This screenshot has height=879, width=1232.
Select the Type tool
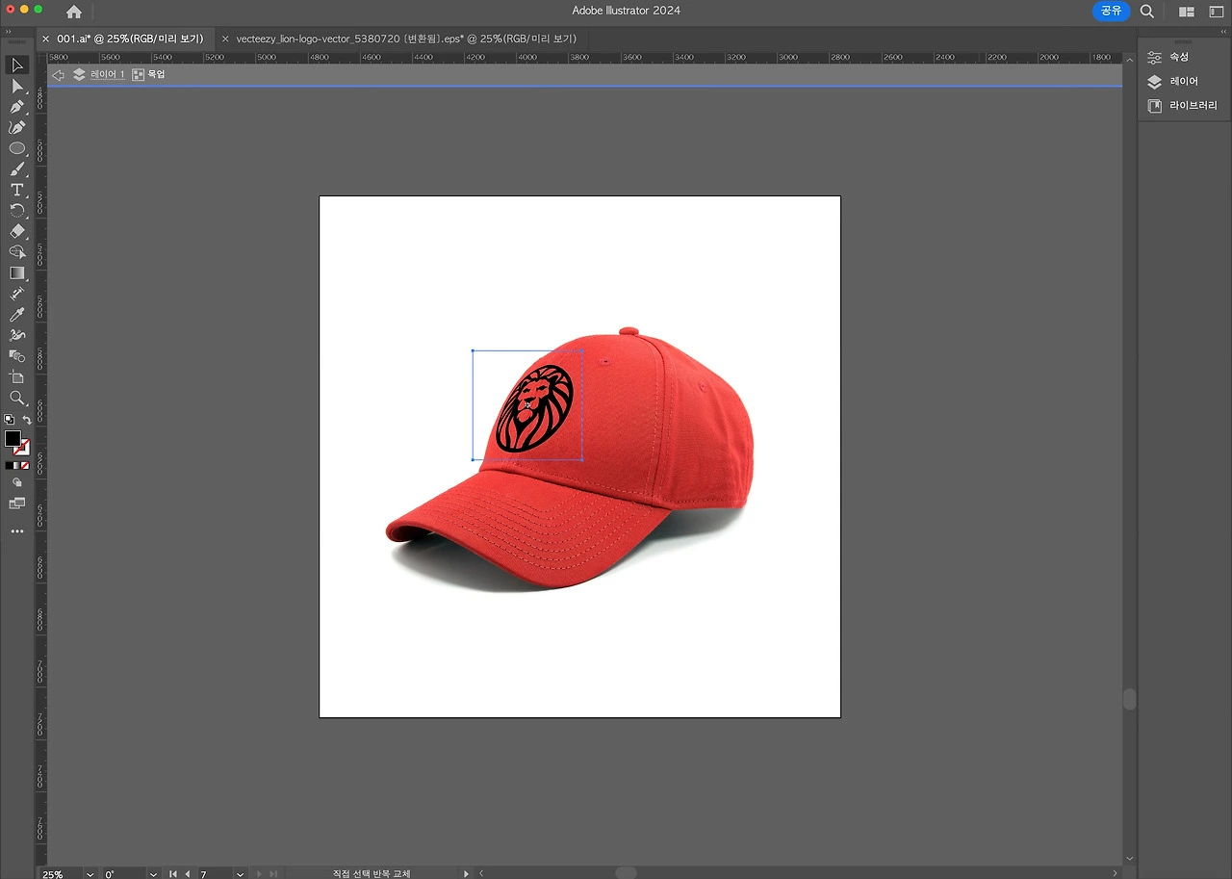click(x=16, y=190)
